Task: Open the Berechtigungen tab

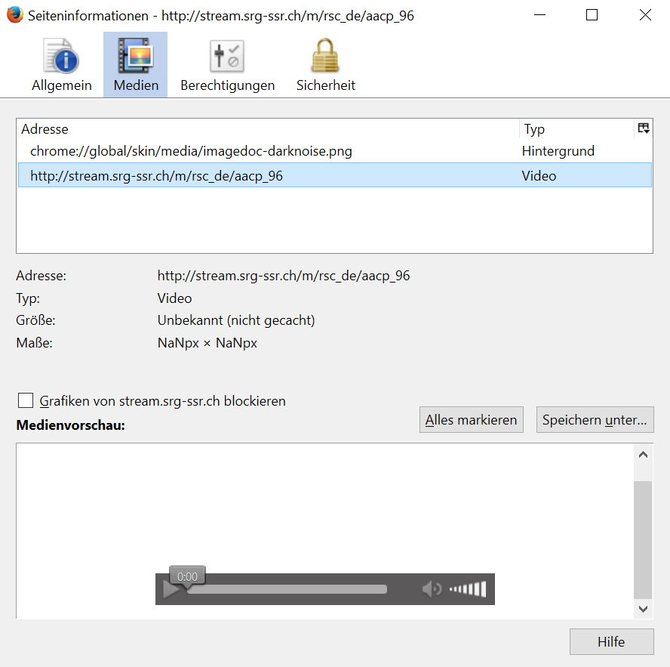Action: (x=227, y=65)
